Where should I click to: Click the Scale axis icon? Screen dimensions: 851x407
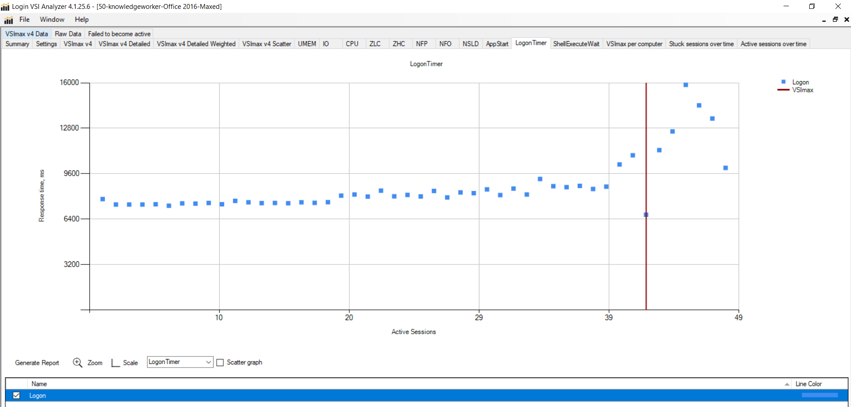[x=115, y=363]
